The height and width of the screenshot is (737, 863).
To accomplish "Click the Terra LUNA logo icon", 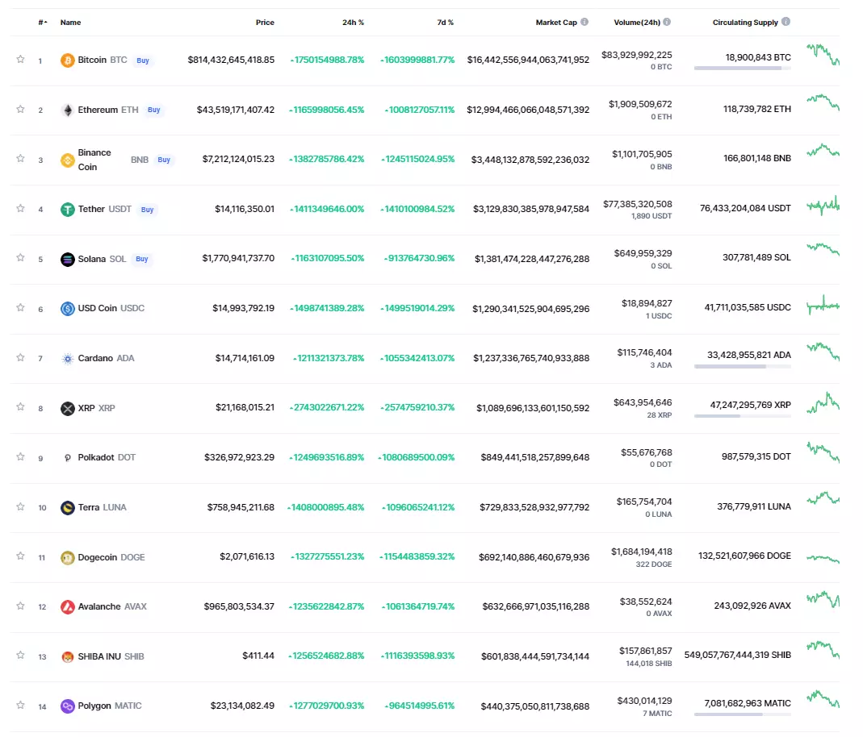I will click(67, 507).
